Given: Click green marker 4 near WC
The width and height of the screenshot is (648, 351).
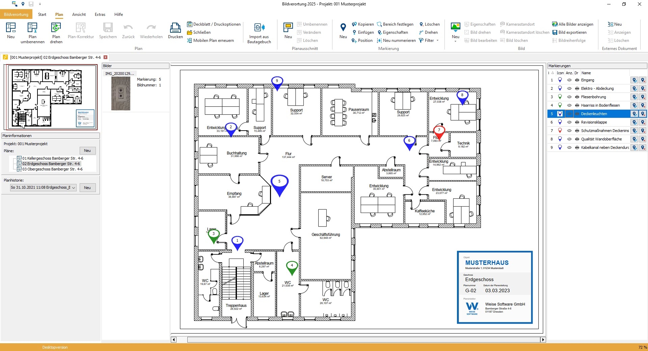Looking at the screenshot, I should pyautogui.click(x=292, y=268).
